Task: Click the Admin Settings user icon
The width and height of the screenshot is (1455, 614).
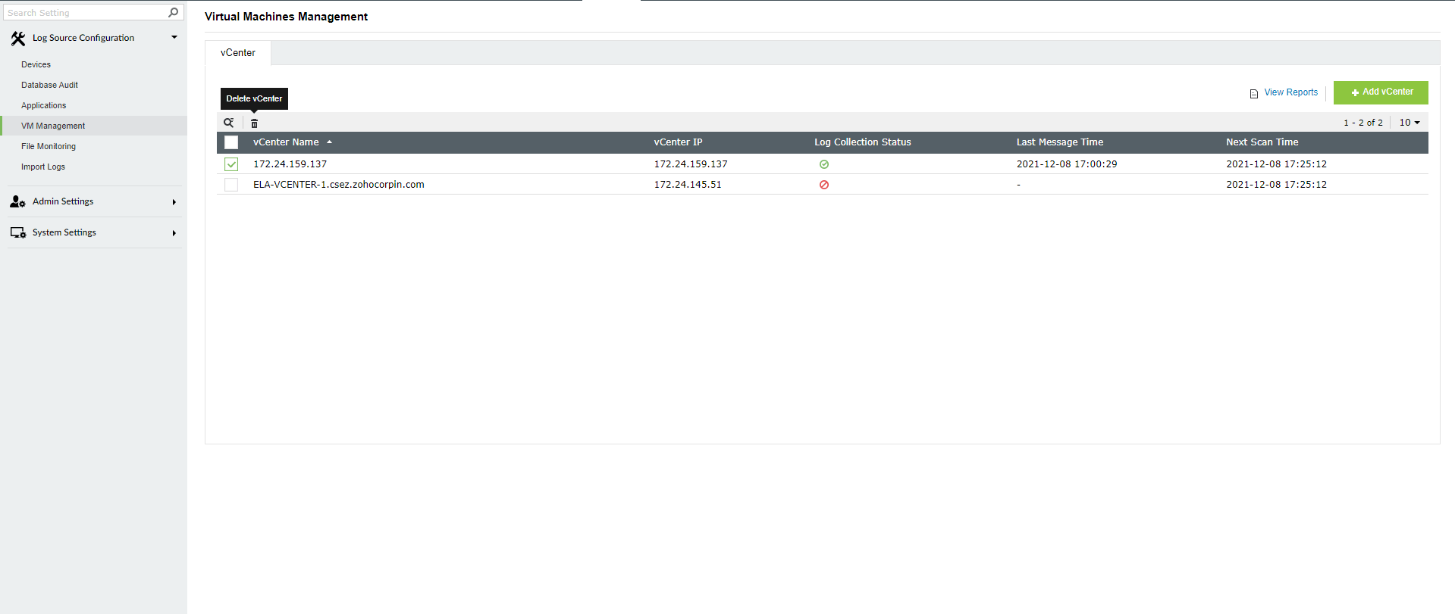Action: pos(18,201)
